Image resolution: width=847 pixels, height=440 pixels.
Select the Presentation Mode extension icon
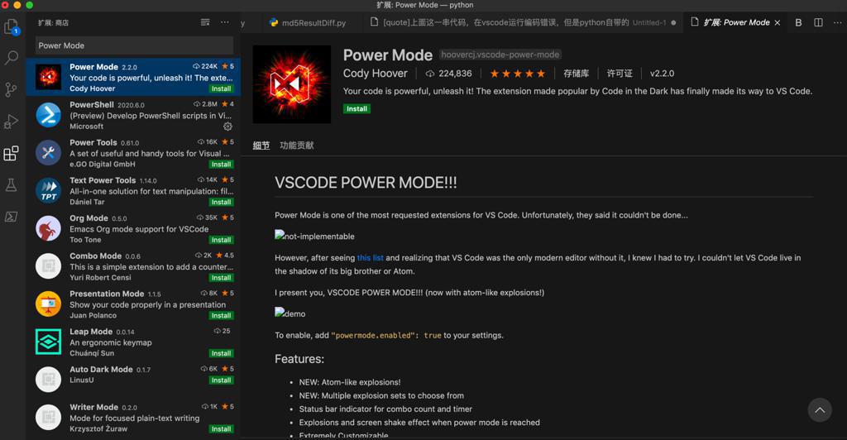[48, 304]
